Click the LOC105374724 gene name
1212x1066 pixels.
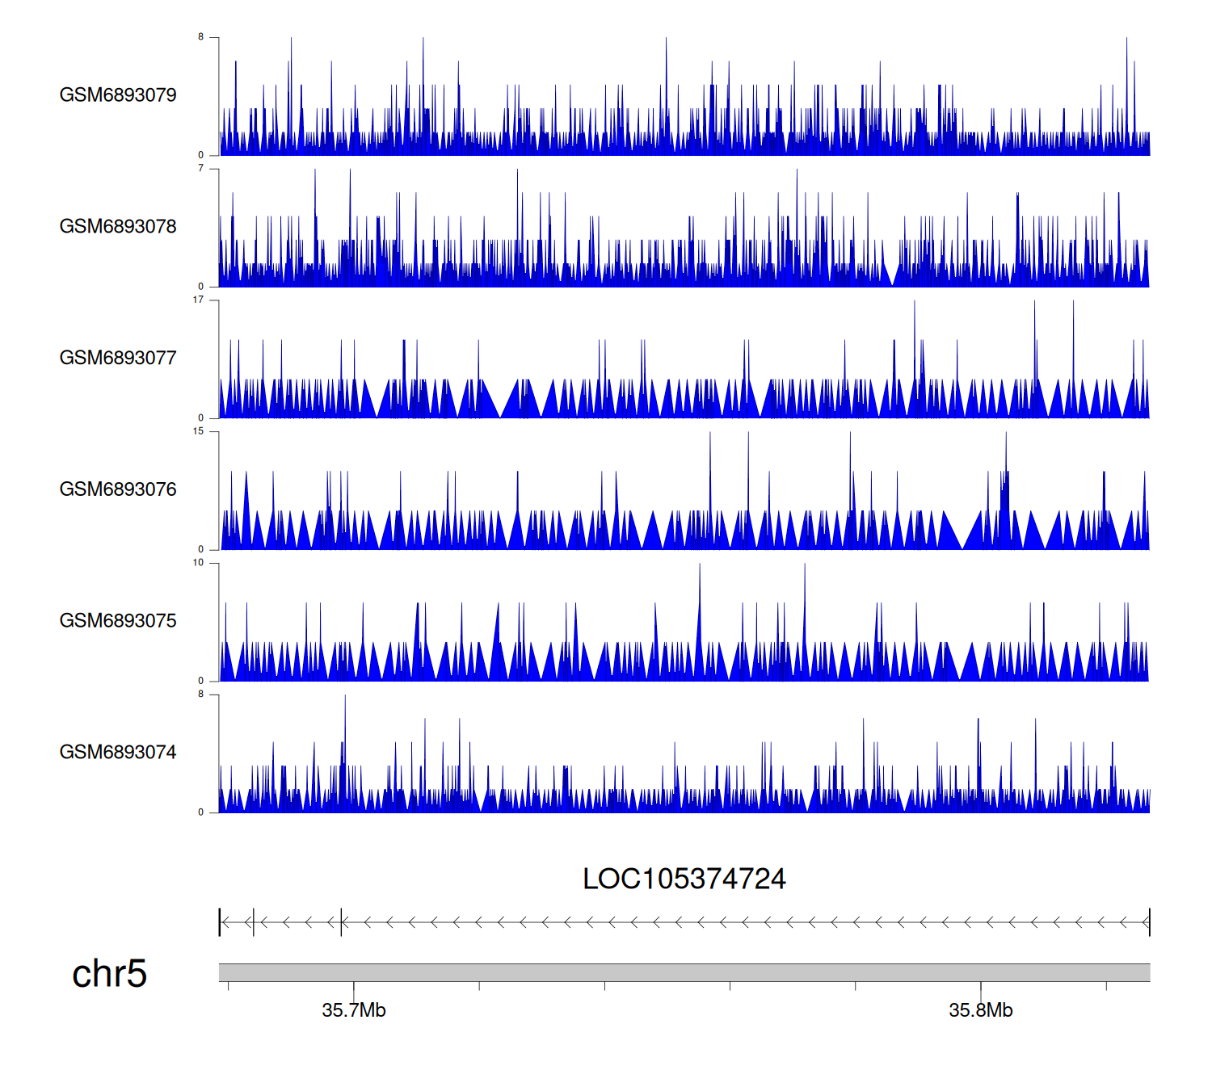pos(684,879)
